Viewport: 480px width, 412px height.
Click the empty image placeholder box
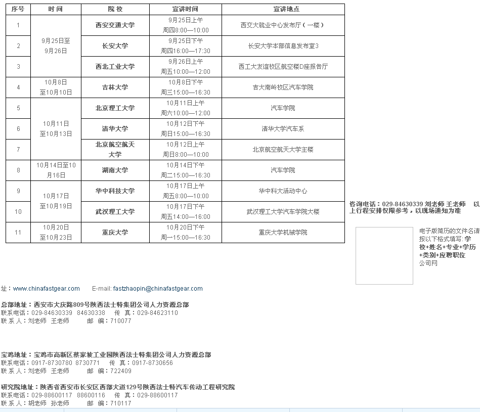(384, 255)
